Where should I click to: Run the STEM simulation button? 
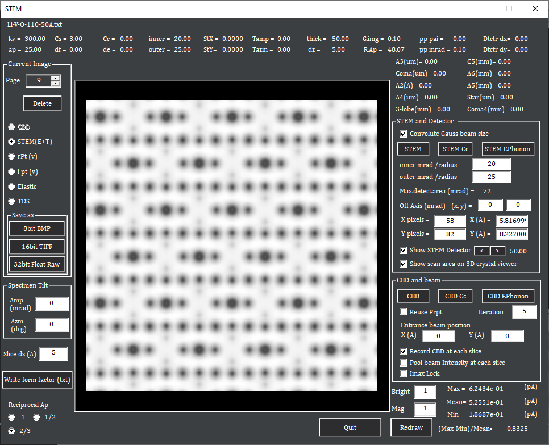point(413,149)
